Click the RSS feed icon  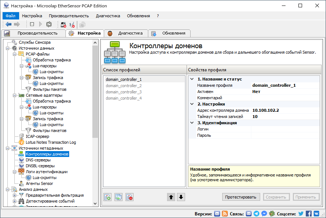coord(225,212)
